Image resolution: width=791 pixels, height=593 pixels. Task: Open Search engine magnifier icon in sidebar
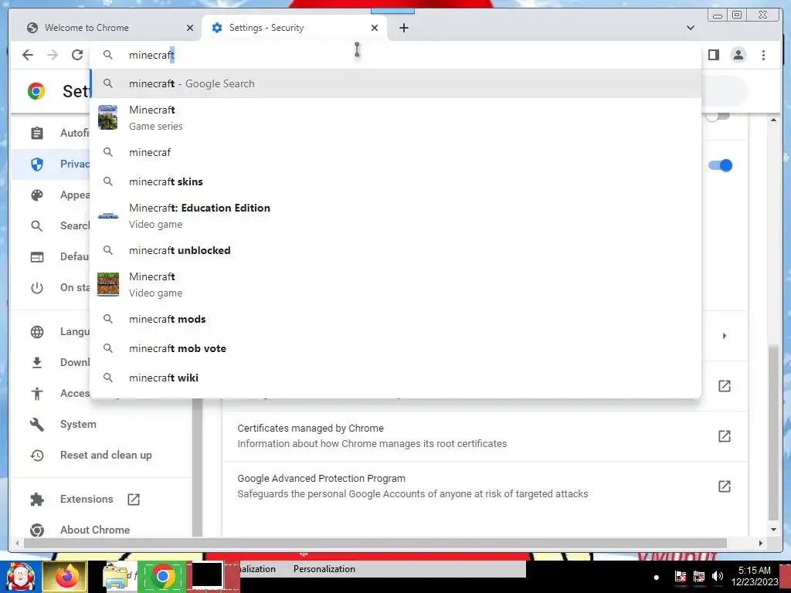tap(37, 226)
